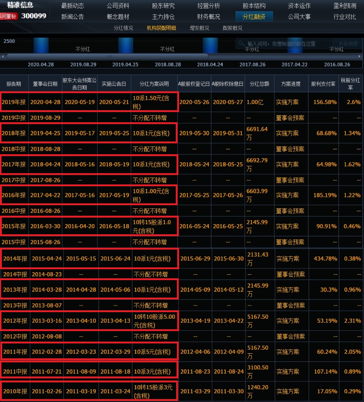Open the 概念题材 tab
Image resolution: width=364 pixels, height=402 pixels.
pos(118,17)
